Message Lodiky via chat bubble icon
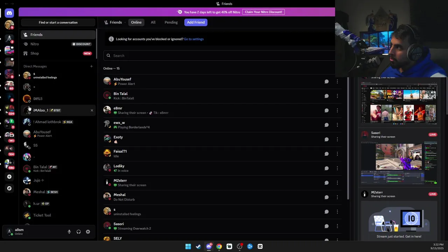448x252 pixels. (327, 168)
